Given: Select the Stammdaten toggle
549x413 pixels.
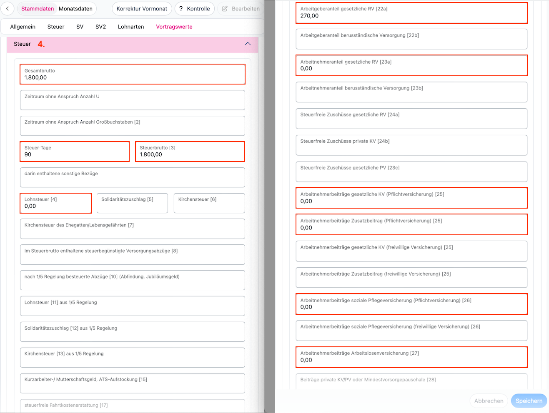Looking at the screenshot, I should (x=38, y=8).
